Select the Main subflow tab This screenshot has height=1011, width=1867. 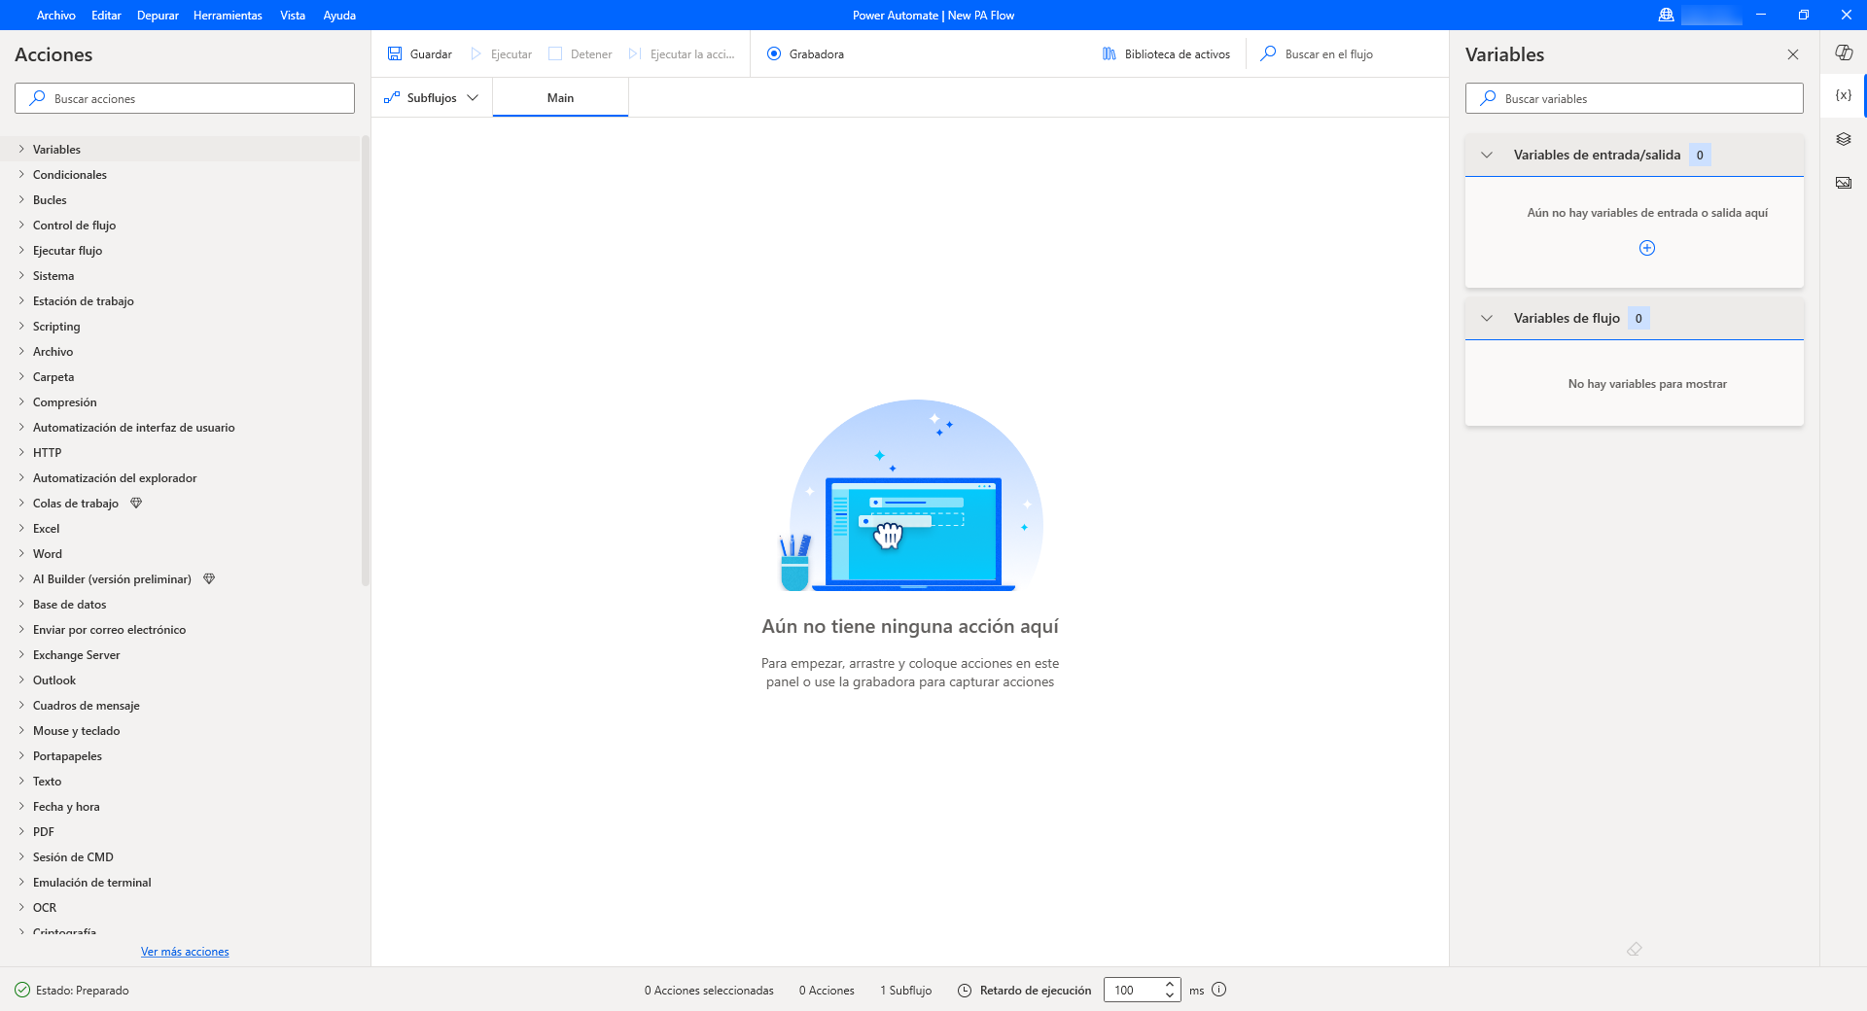[560, 97]
